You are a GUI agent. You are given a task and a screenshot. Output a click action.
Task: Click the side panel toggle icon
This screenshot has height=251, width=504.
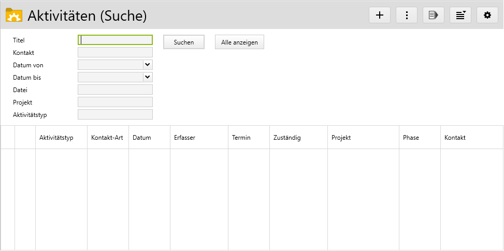434,15
